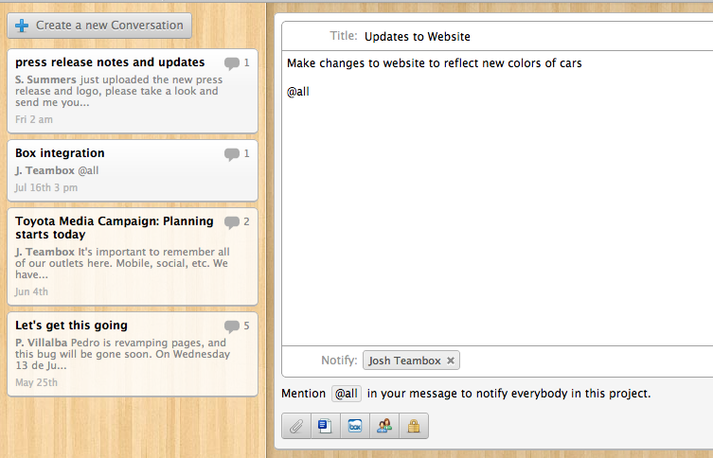This screenshot has height=458, width=713.
Task: Click the Jul 16th 3 pm timestamp
Action: (46, 187)
